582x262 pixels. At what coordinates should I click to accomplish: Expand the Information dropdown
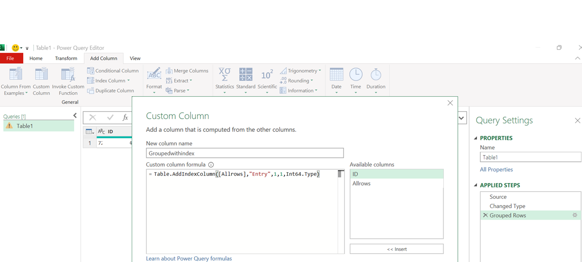click(299, 91)
